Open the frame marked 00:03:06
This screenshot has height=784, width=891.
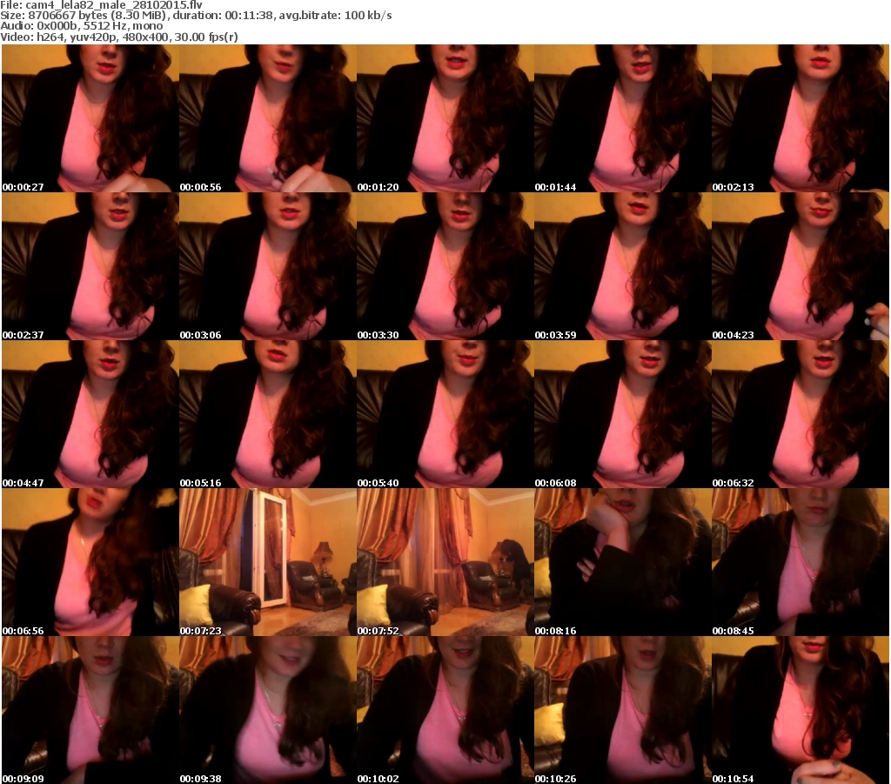point(268,266)
